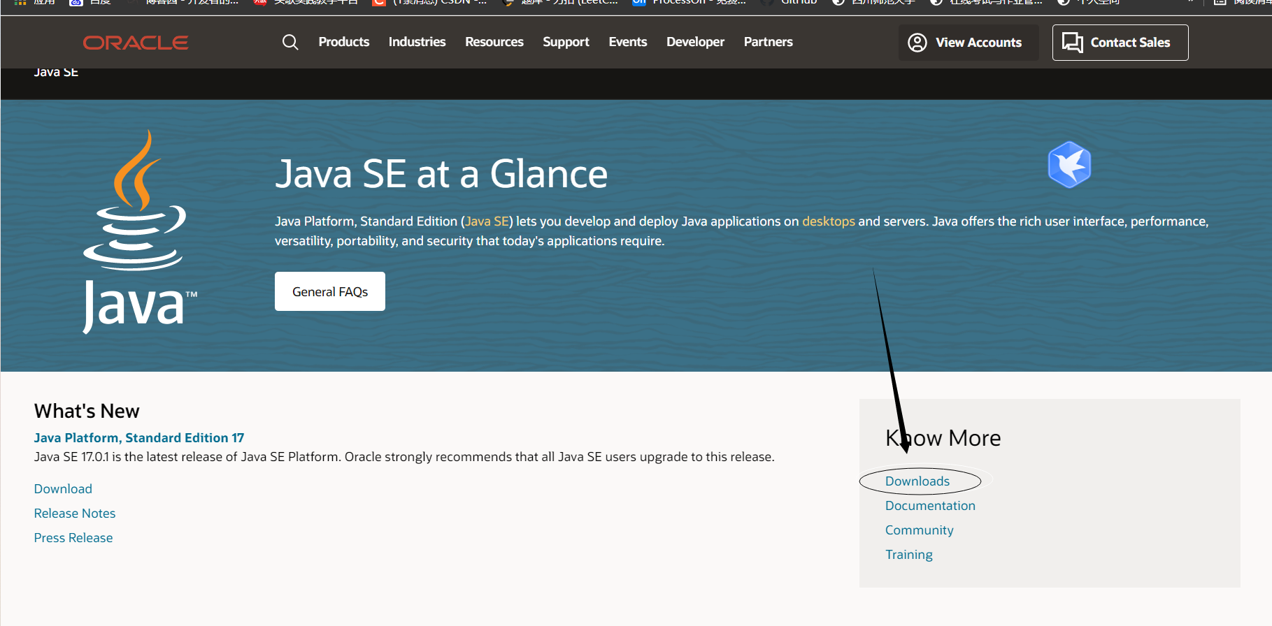
Task: Open the Support menu
Action: click(566, 42)
